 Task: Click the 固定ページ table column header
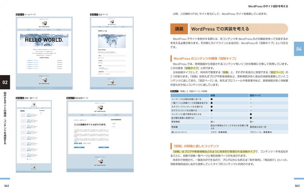point(255,95)
